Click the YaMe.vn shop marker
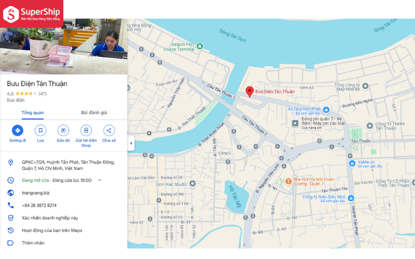The width and height of the screenshot is (415, 259). [x=352, y=164]
